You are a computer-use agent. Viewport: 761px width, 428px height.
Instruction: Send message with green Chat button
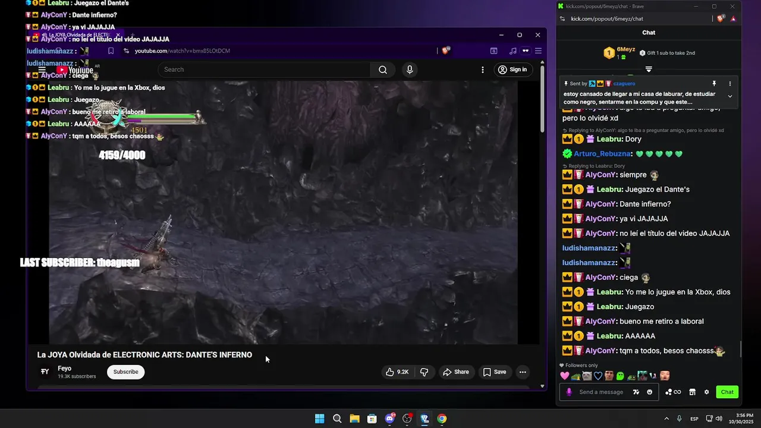[x=727, y=392]
